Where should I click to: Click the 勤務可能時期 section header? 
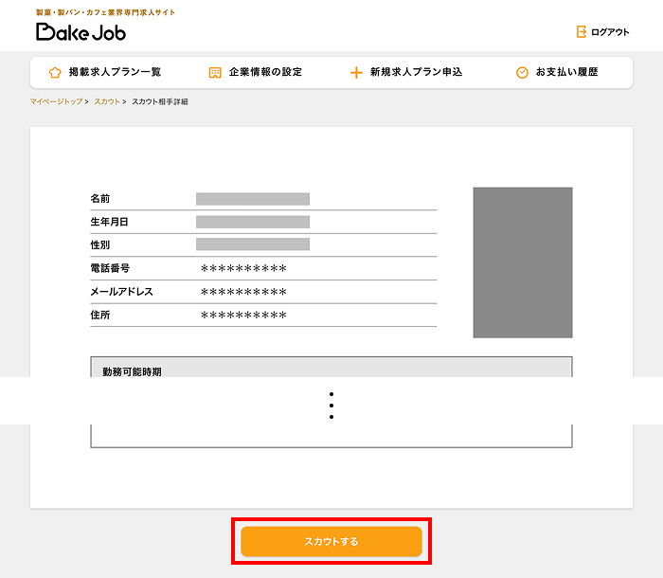pos(133,371)
